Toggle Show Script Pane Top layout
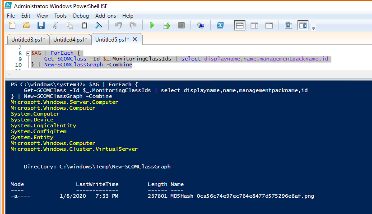Image resolution: width=372 pixels, height=214 pixels. pos(240,26)
